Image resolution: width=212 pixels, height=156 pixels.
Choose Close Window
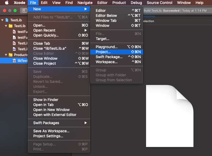pos(59,58)
